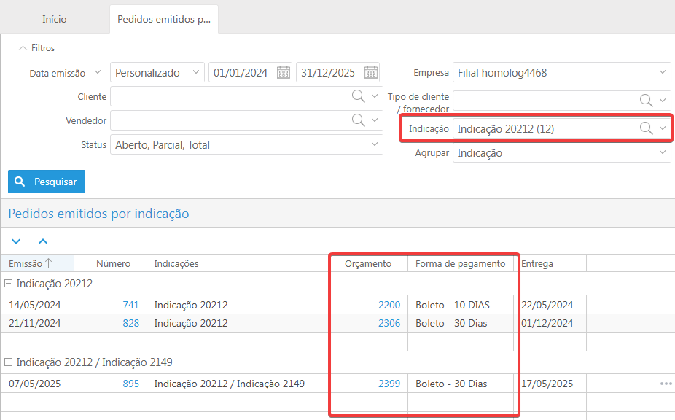
Task: Click magnifier in Tipo de cliente field
Action: pos(646,101)
